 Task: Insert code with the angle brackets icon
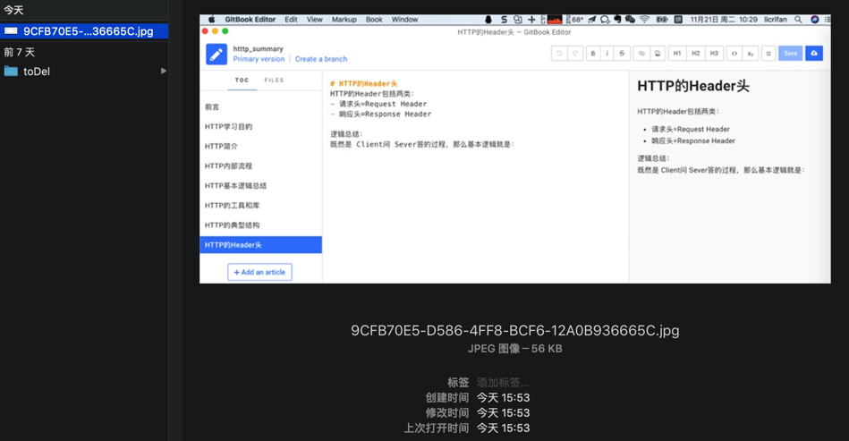pos(734,53)
